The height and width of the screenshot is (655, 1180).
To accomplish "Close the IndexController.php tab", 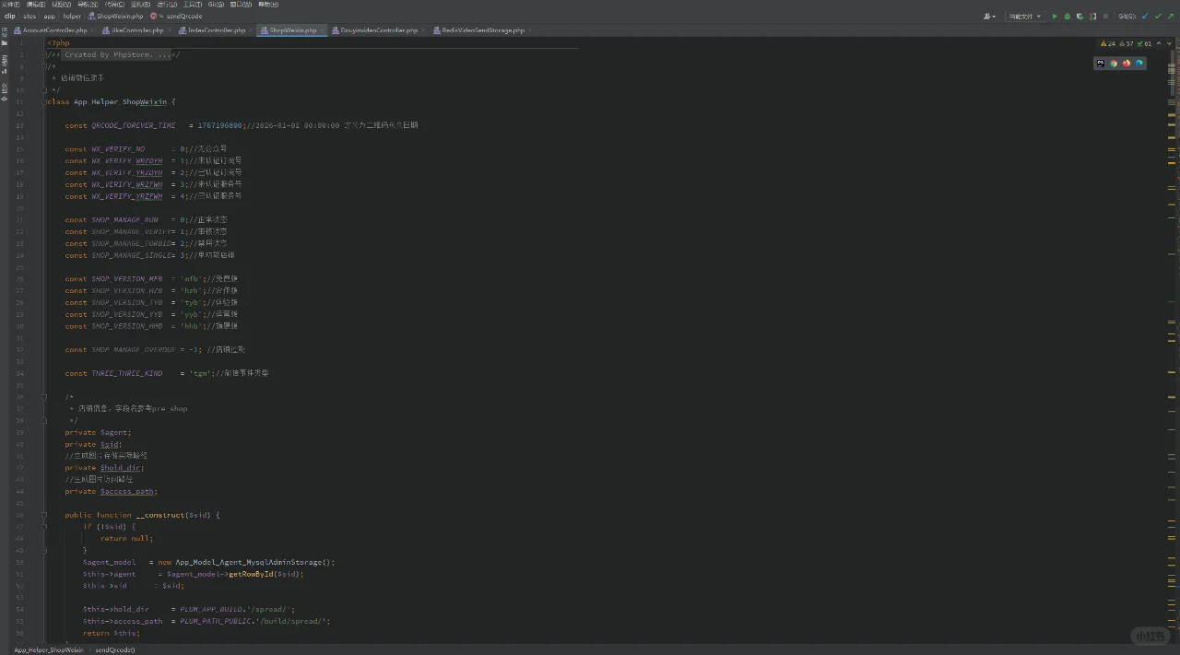I will point(251,30).
